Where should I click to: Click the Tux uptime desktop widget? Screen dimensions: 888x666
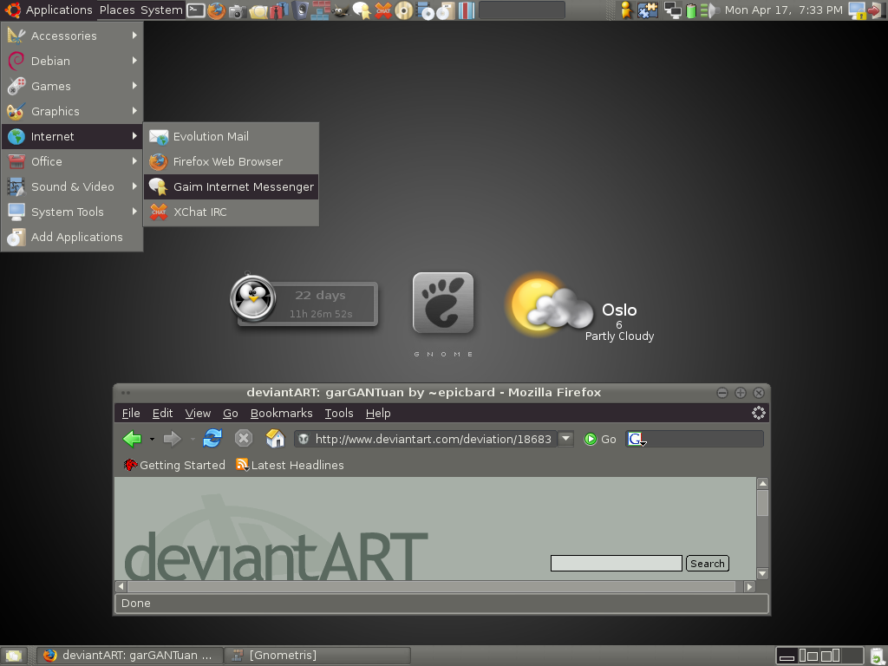click(x=304, y=300)
